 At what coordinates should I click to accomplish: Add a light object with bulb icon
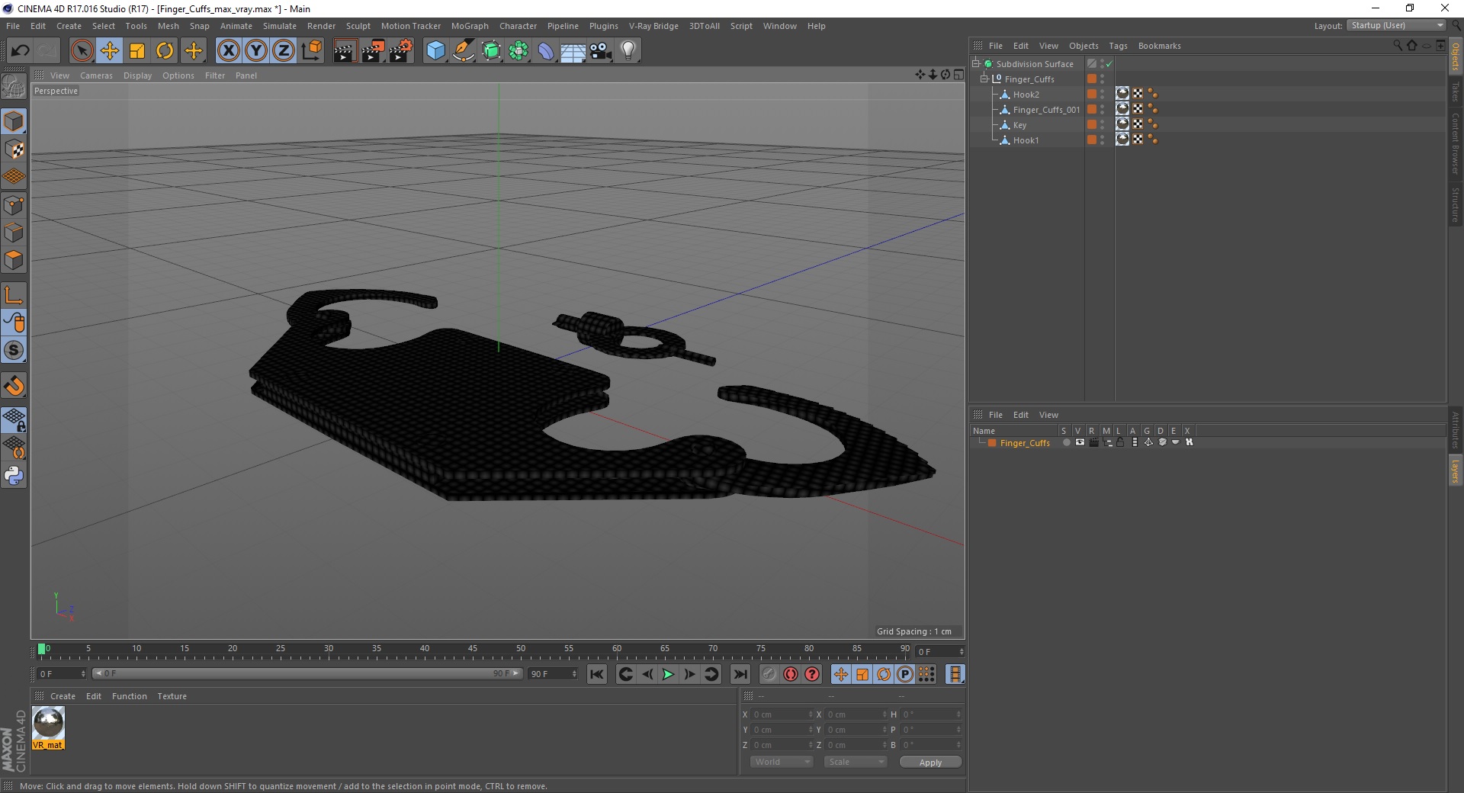[x=628, y=51]
